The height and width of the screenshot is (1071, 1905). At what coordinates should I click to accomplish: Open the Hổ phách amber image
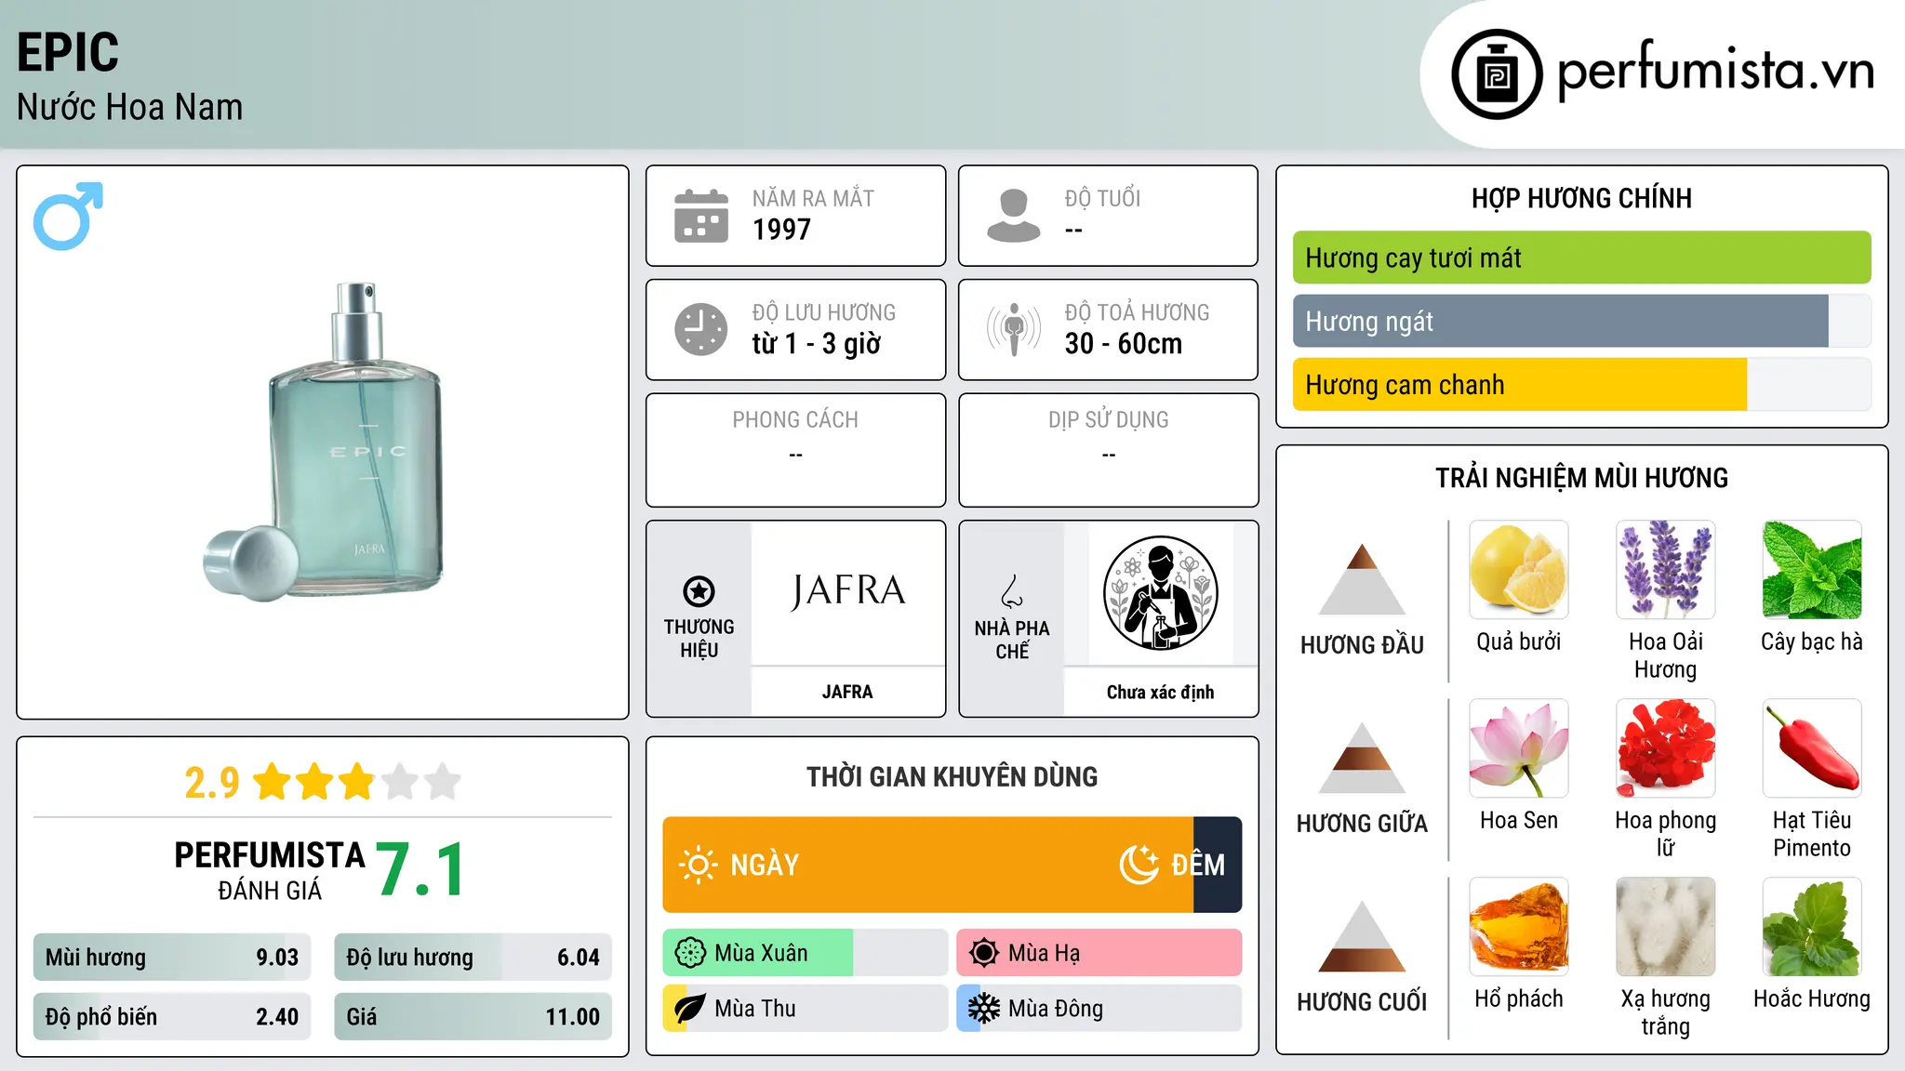(x=1519, y=927)
